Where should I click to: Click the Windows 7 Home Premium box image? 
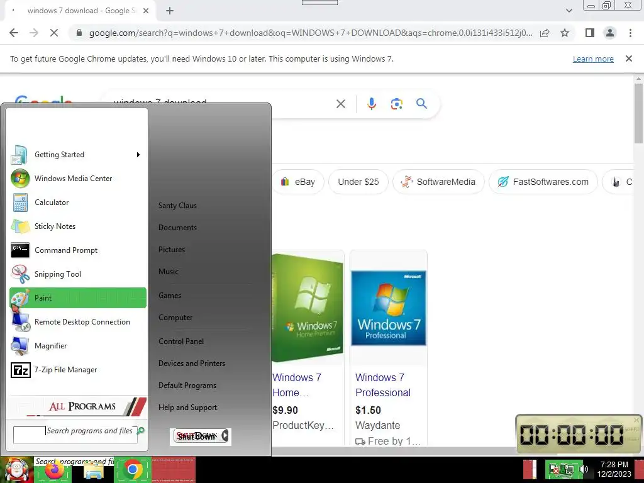click(x=308, y=308)
